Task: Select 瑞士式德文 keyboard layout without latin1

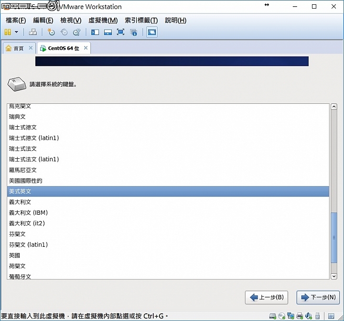Action: point(168,127)
